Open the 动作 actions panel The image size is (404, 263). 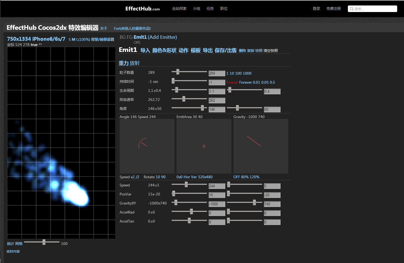tap(183, 50)
